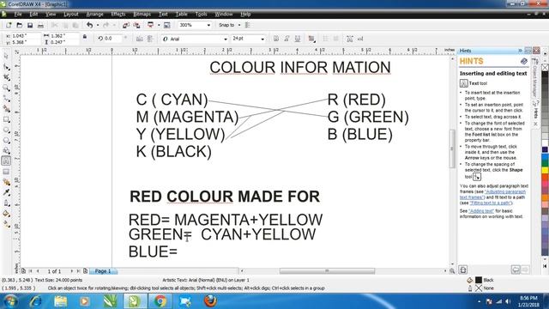Open 'Fitting text to a path' link
The height and width of the screenshot is (309, 549).
tap(490, 203)
